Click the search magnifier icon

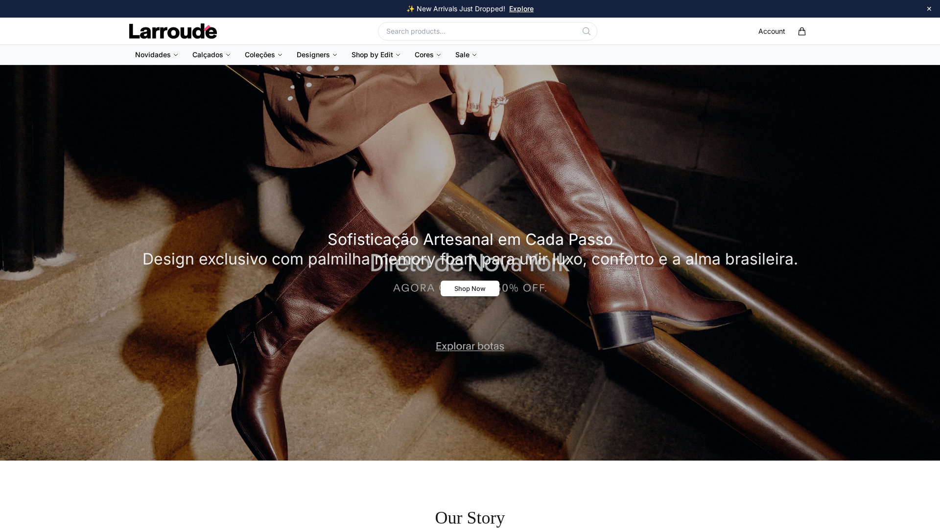(x=586, y=31)
